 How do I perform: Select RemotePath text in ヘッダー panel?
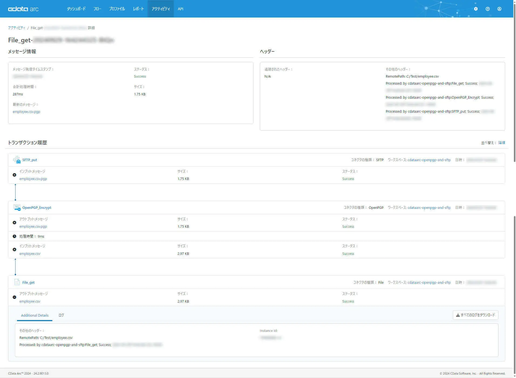[412, 76]
